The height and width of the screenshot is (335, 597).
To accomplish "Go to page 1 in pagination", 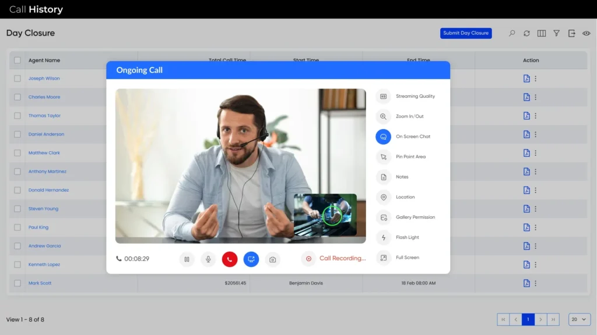I will click(x=528, y=319).
